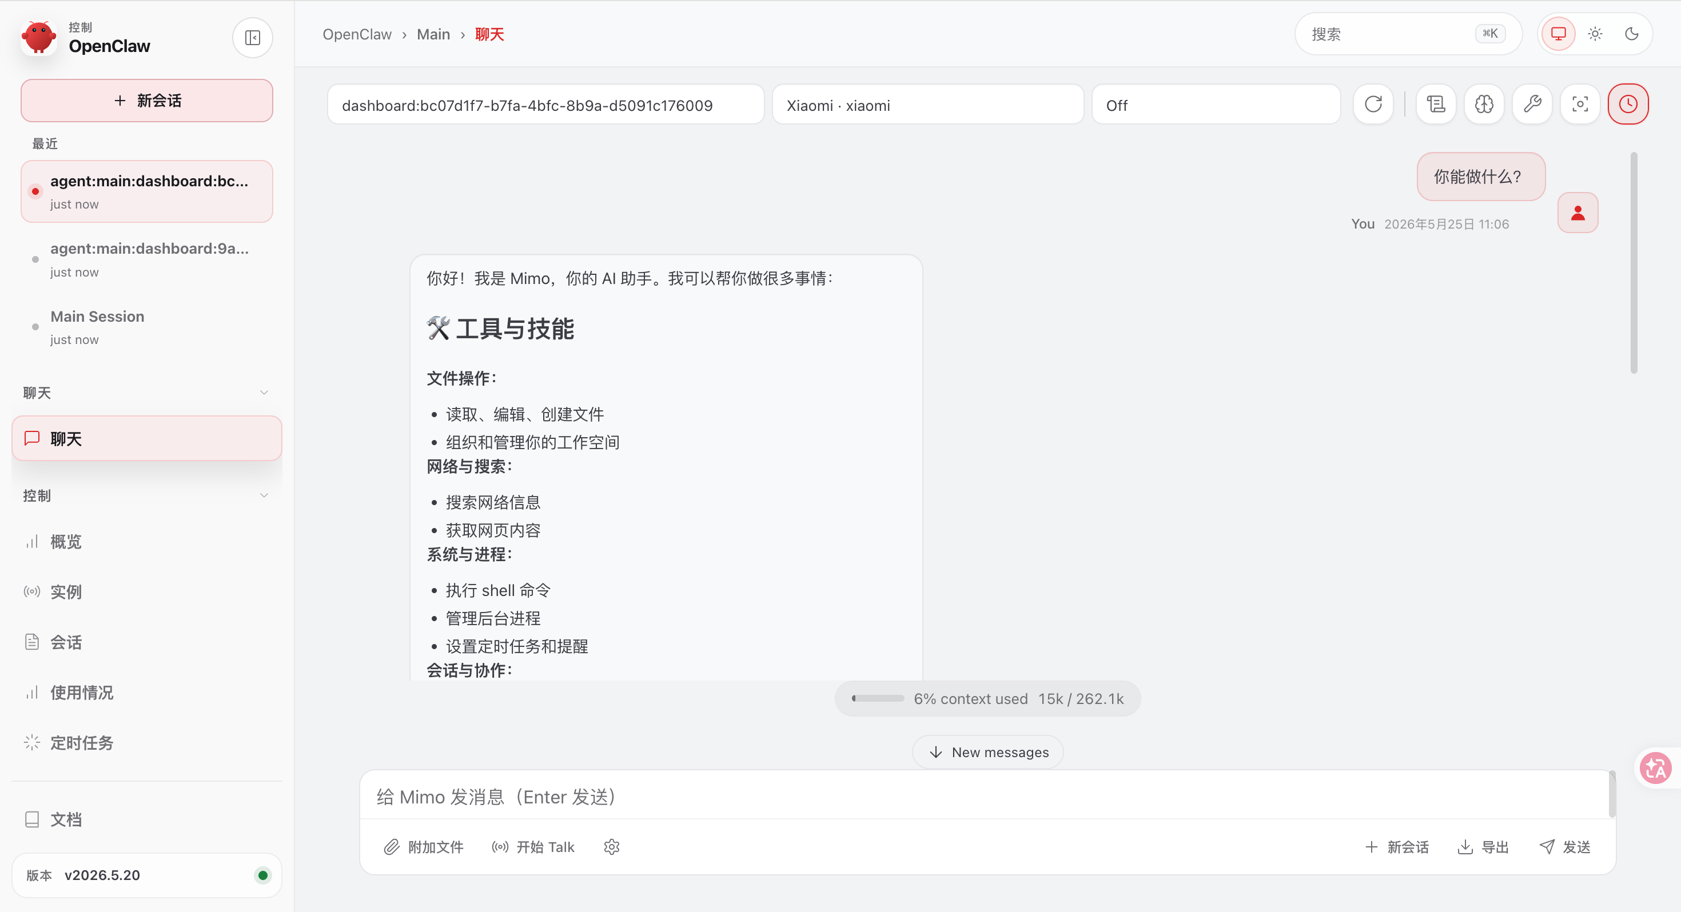Image resolution: width=1681 pixels, height=912 pixels.
Task: Open 定时任务 in the sidebar
Action: tap(147, 742)
